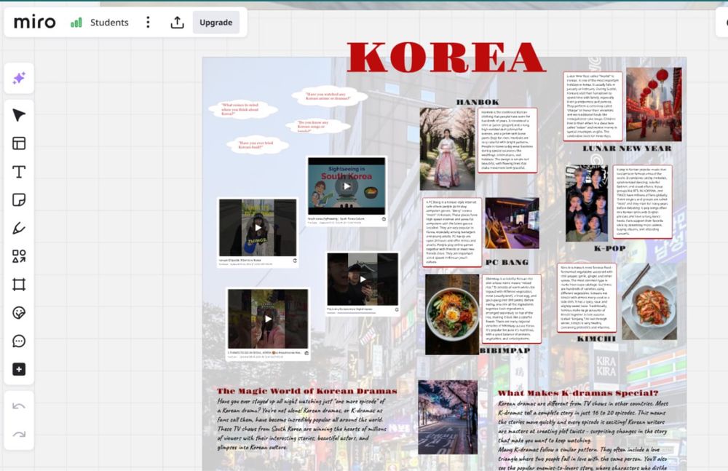Screen dimensions: 728x471
Task: Click the export/share upload icon
Action: 178,23
